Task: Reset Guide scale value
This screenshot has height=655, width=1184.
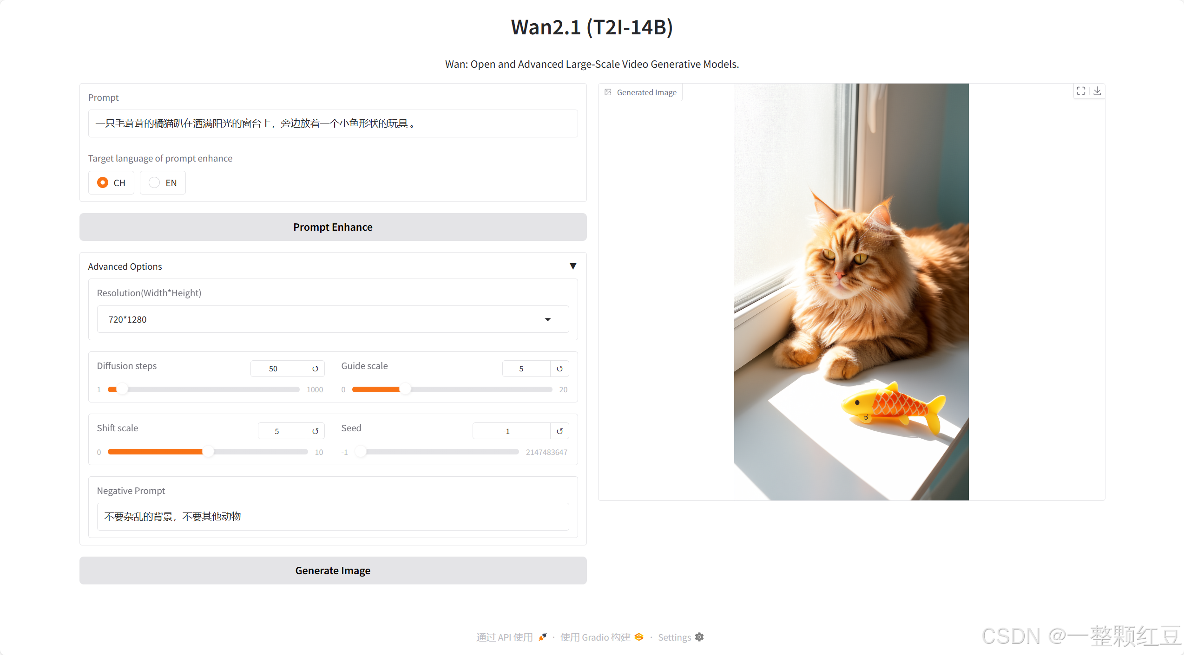Action: coord(559,369)
